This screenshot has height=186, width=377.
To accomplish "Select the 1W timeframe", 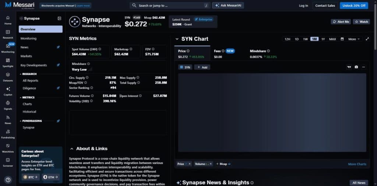I will tap(305, 39).
